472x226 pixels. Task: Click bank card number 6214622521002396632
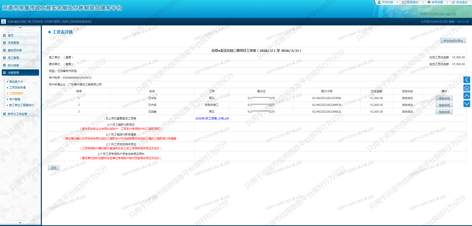327,112
